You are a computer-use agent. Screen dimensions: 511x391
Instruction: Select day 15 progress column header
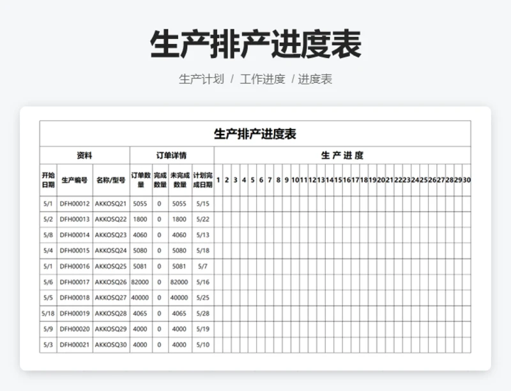[x=339, y=180]
